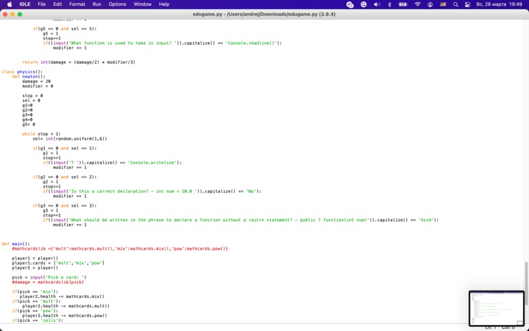Open the Wi-Fi menu
This screenshot has height=331, width=529.
(x=417, y=5)
